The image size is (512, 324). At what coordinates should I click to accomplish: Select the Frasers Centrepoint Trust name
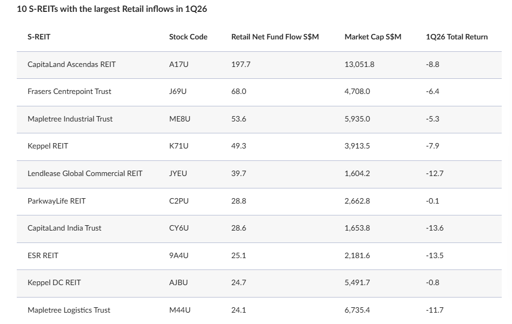pyautogui.click(x=69, y=91)
